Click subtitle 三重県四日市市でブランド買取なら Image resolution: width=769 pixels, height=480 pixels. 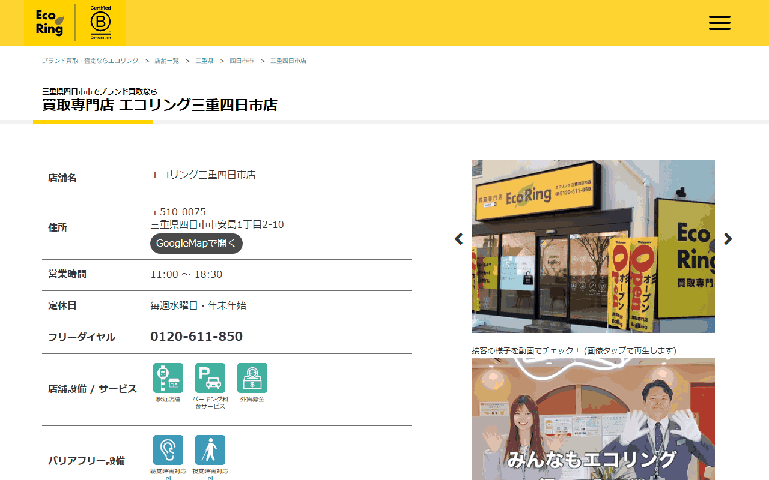pyautogui.click(x=100, y=91)
